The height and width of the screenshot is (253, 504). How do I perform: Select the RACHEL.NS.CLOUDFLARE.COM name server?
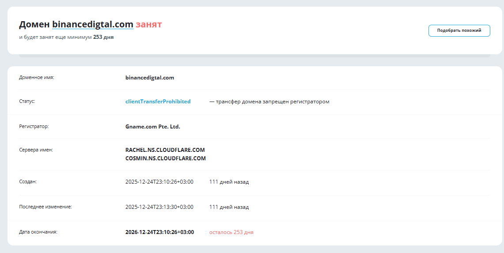[165, 150]
